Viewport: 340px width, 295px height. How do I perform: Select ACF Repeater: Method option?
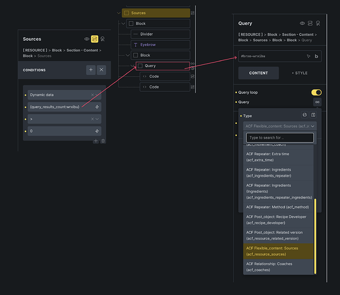point(278,207)
